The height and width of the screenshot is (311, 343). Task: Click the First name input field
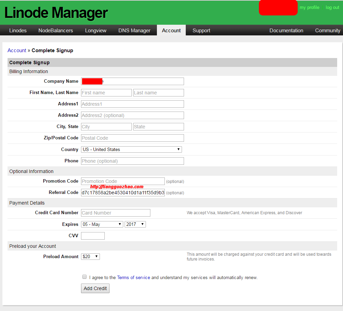click(x=106, y=93)
